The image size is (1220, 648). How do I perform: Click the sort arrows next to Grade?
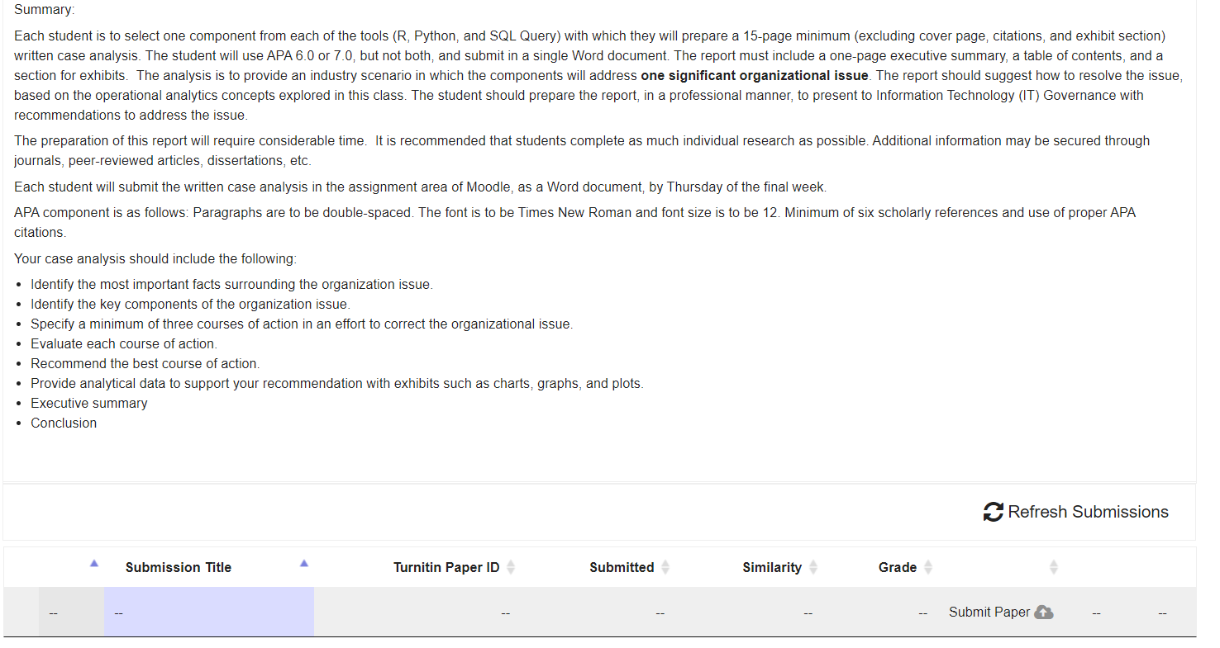[x=928, y=567]
